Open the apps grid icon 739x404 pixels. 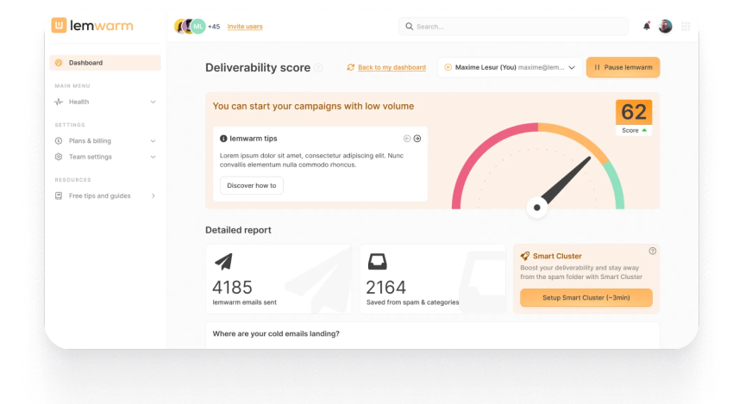[x=686, y=27]
